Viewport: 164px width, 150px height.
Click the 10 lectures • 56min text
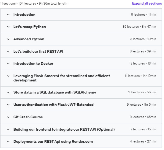click(x=142, y=92)
